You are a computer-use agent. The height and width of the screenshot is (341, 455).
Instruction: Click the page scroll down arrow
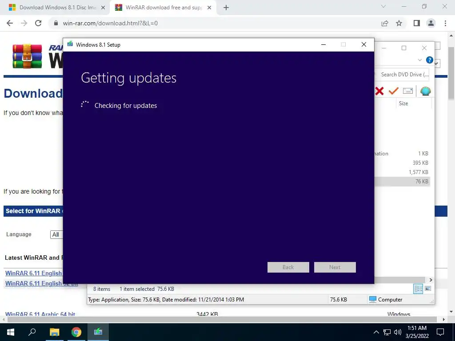pyautogui.click(x=451, y=312)
